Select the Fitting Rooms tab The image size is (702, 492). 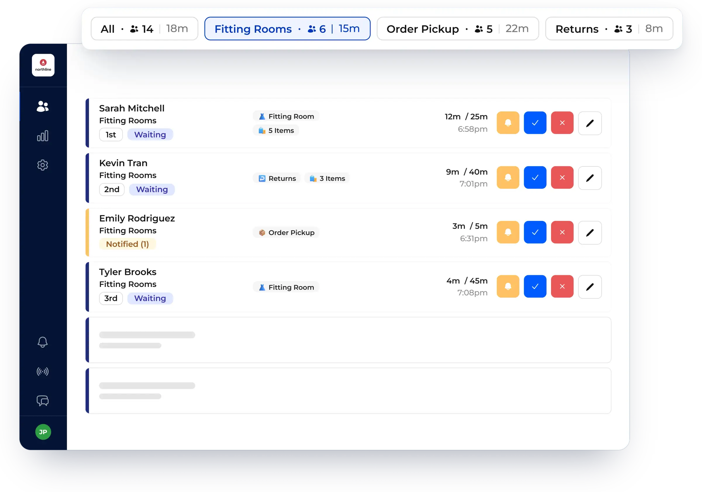click(287, 29)
